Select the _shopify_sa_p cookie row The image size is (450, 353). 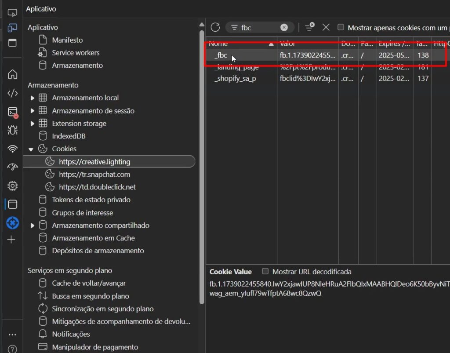click(x=235, y=79)
